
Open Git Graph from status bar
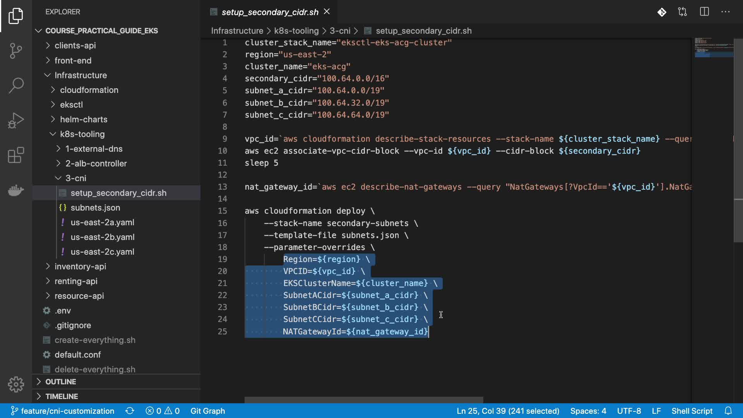(207, 411)
